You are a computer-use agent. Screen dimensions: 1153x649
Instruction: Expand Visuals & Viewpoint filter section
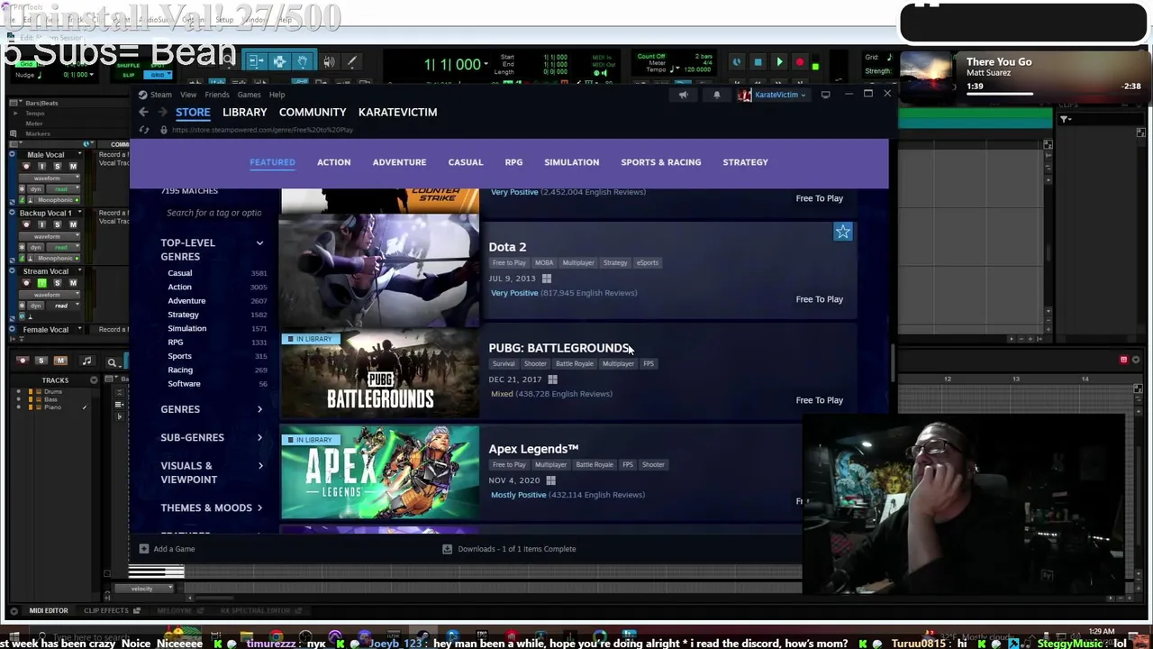[x=259, y=466]
